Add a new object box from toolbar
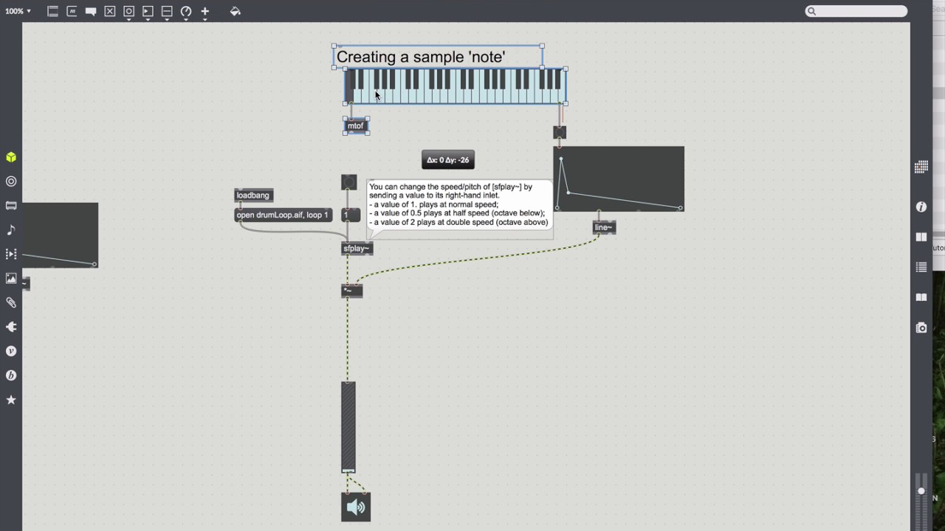The width and height of the screenshot is (945, 531). 52,11
